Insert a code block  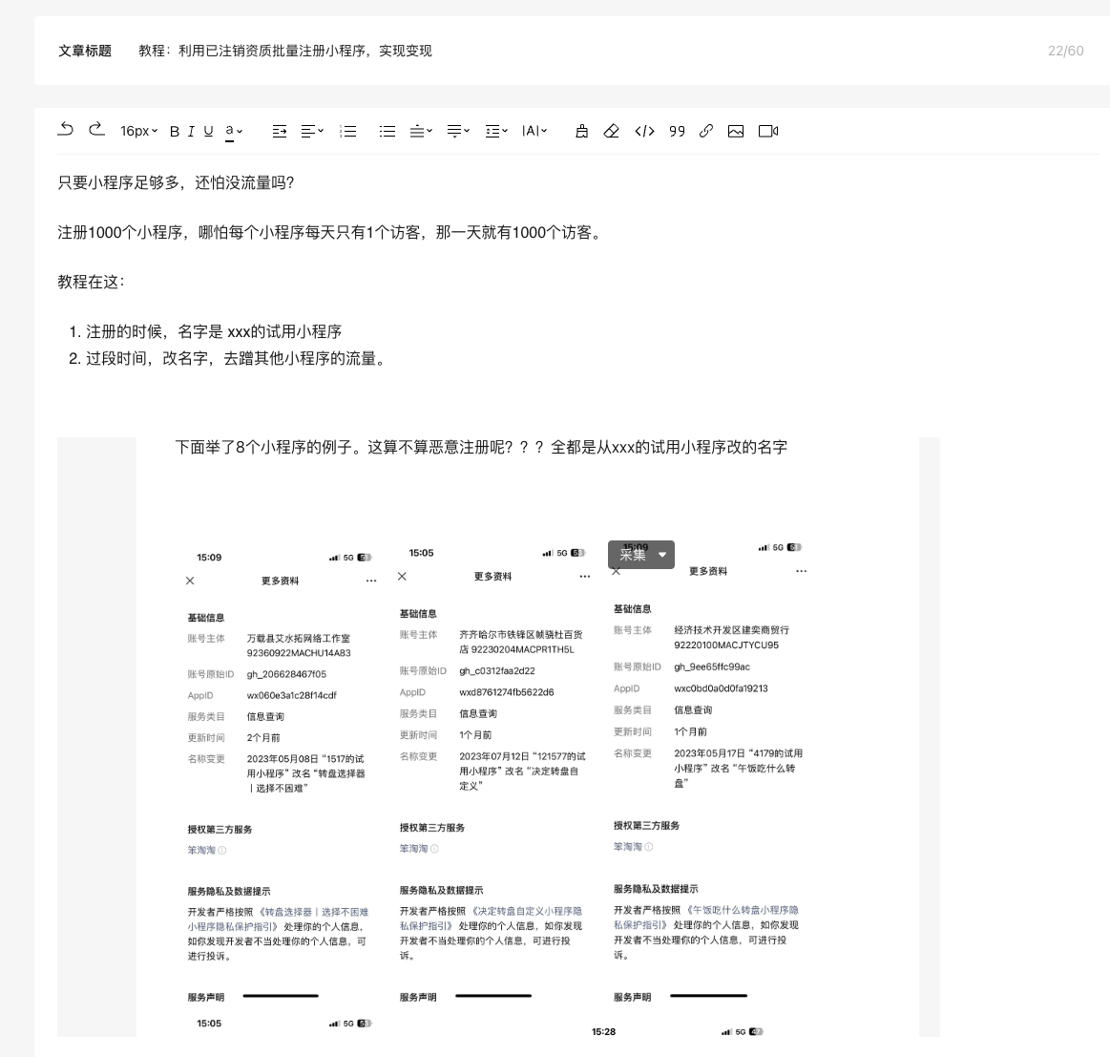pos(645,131)
